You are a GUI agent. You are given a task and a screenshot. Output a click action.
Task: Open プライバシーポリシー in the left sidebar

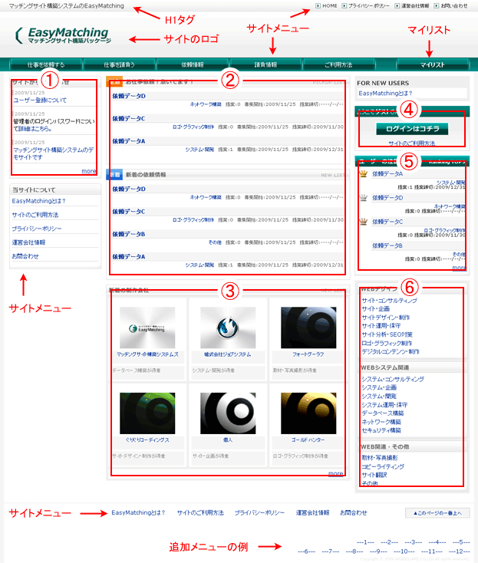pos(38,229)
